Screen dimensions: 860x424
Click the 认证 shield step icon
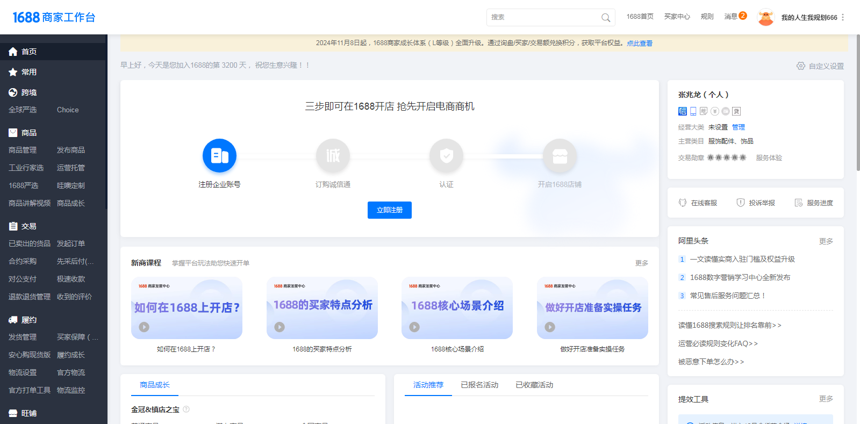click(446, 156)
